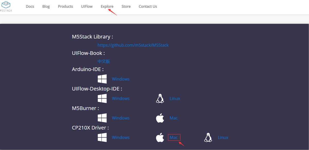The image size is (309, 150).
Task: Download M5Burner for Windows
Action: tap(121, 118)
